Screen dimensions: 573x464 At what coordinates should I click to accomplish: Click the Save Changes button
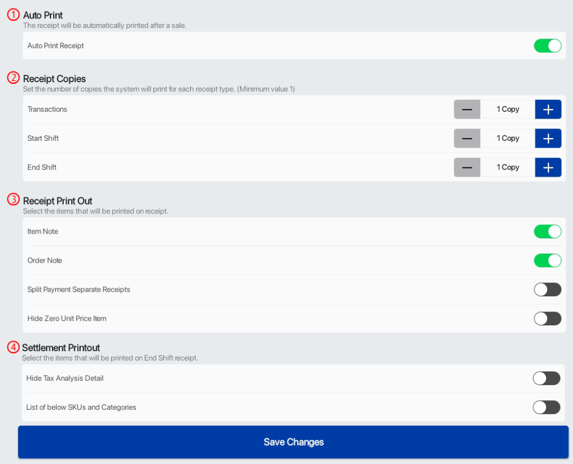293,442
